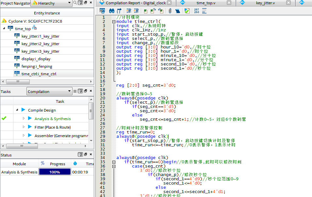The width and height of the screenshot is (312, 197).
Task: Click the decrease indent toolbar icon
Action: (136, 11)
